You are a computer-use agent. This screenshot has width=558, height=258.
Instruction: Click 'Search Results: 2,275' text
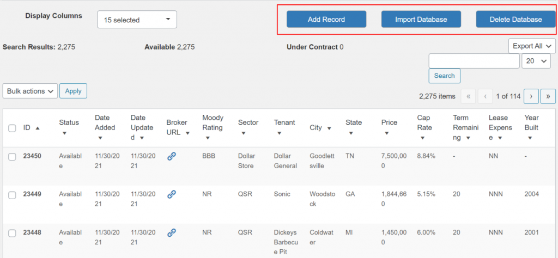(39, 47)
